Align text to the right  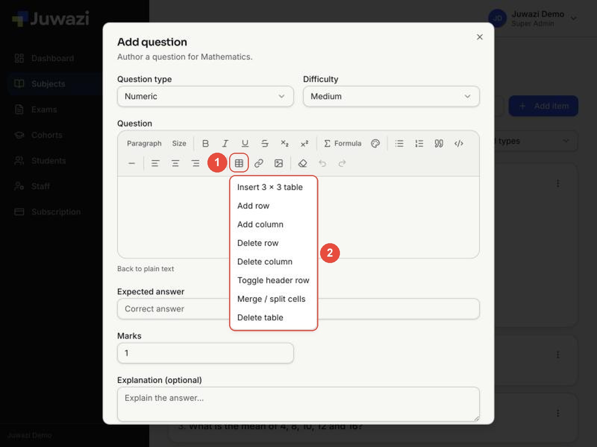point(195,163)
